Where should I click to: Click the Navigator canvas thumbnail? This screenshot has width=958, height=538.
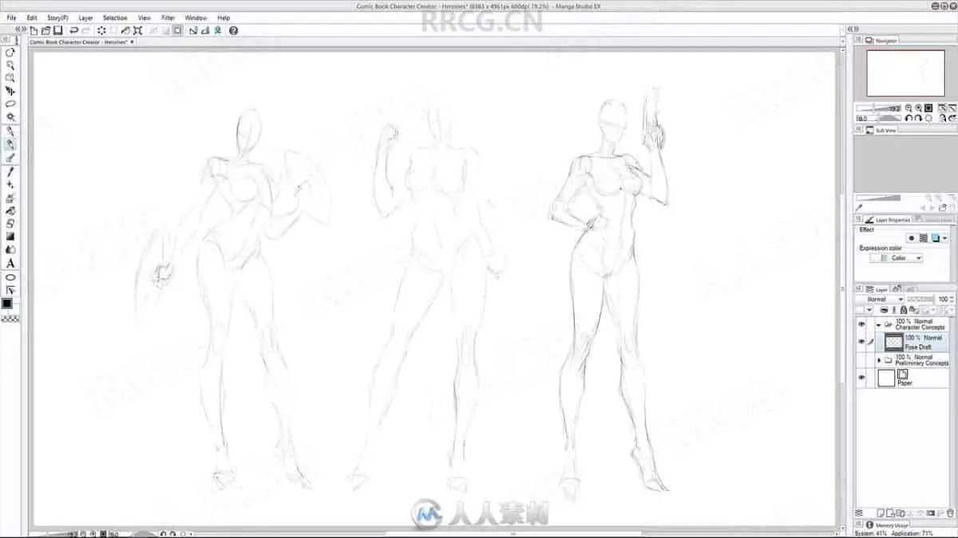click(x=905, y=73)
